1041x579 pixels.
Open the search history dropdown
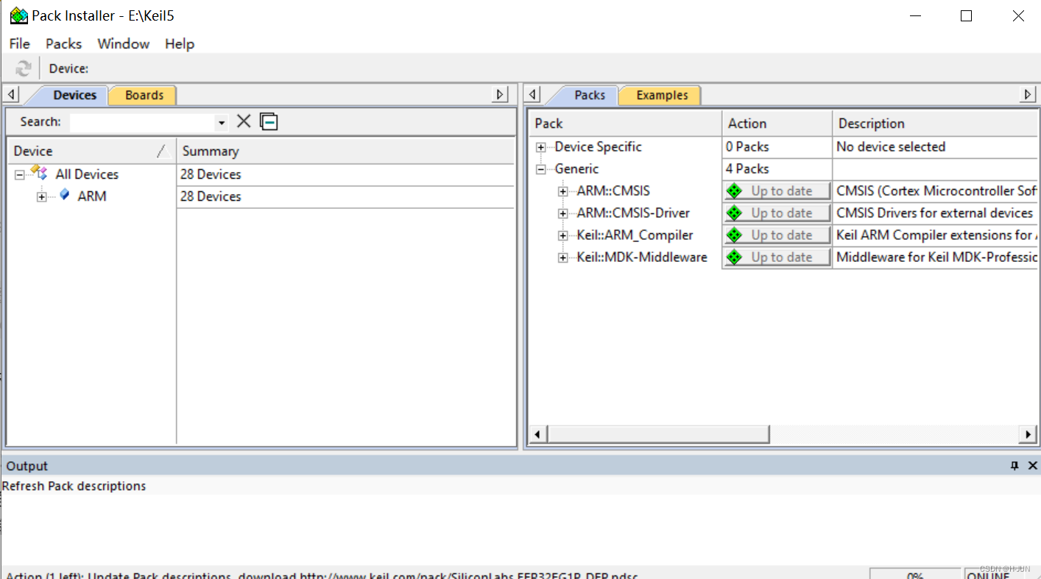click(x=222, y=123)
